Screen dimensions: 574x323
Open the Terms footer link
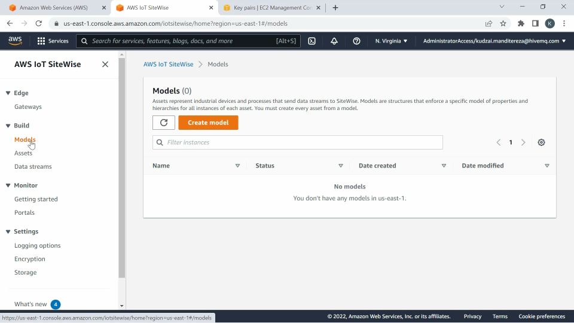click(x=500, y=316)
